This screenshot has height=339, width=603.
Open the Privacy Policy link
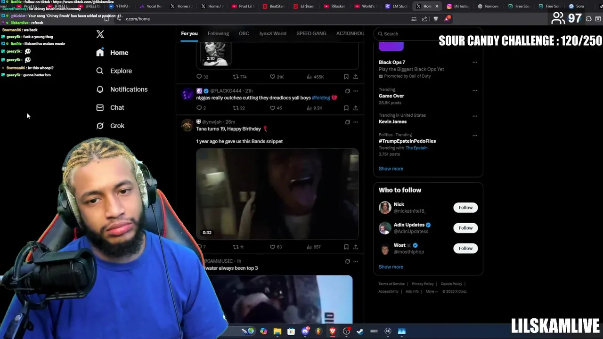tap(423, 284)
